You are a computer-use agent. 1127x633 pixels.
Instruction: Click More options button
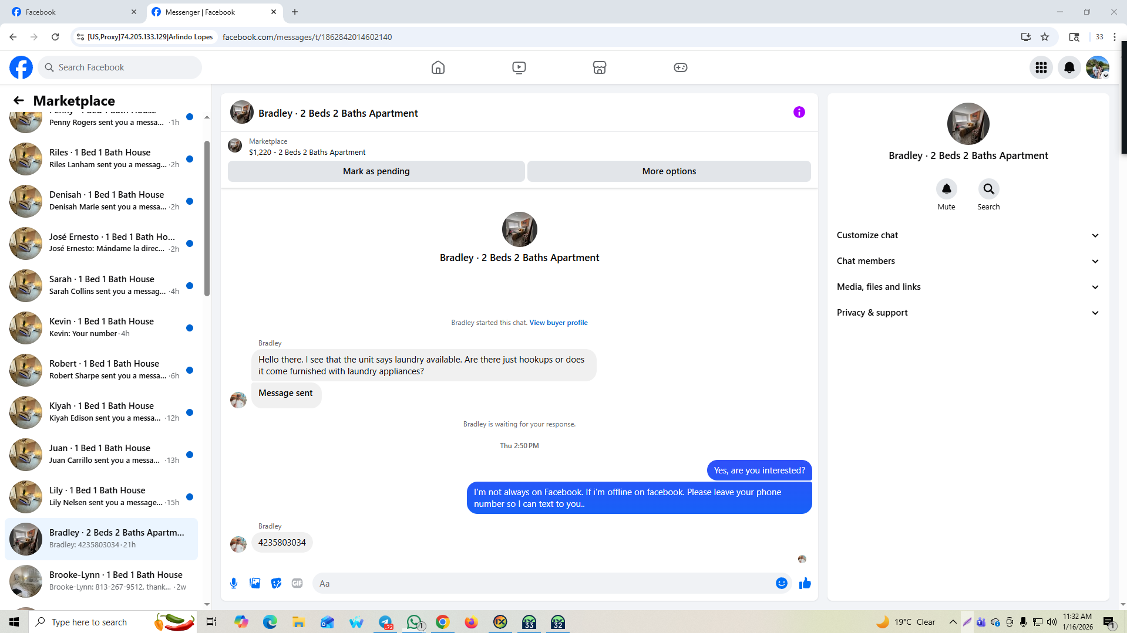pos(669,171)
